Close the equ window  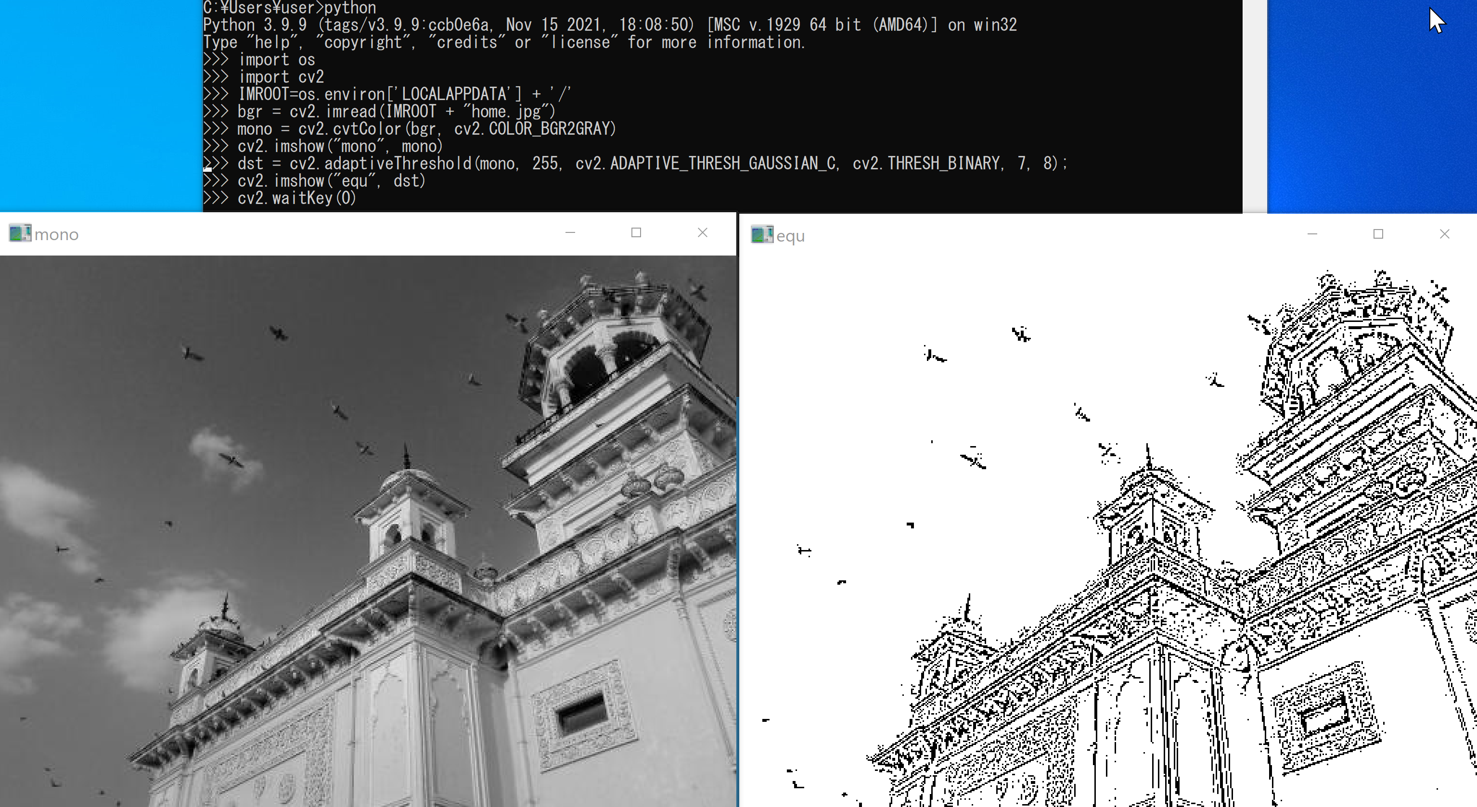1444,234
